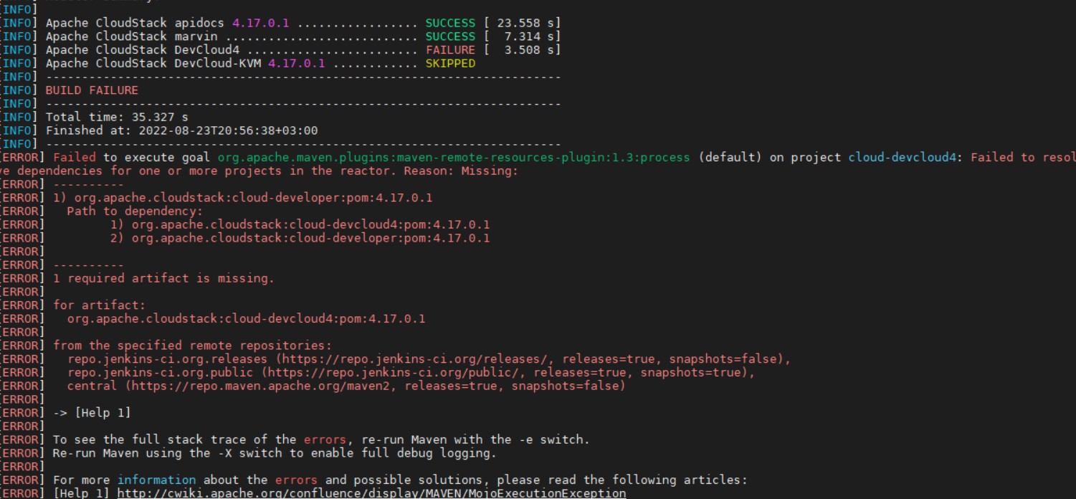Click the 'Path to dependency:' line
The width and height of the screenshot is (1076, 499).
coord(135,212)
